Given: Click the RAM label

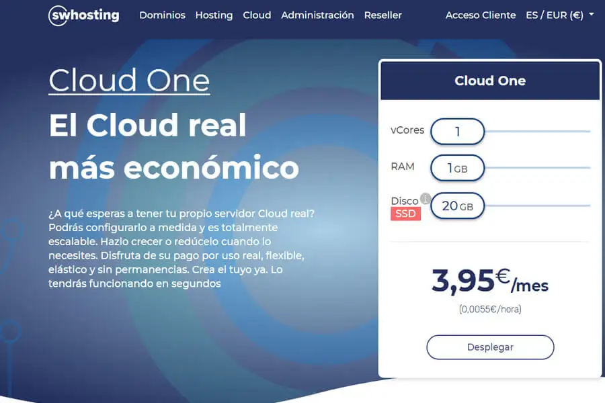Looking at the screenshot, I should (403, 166).
